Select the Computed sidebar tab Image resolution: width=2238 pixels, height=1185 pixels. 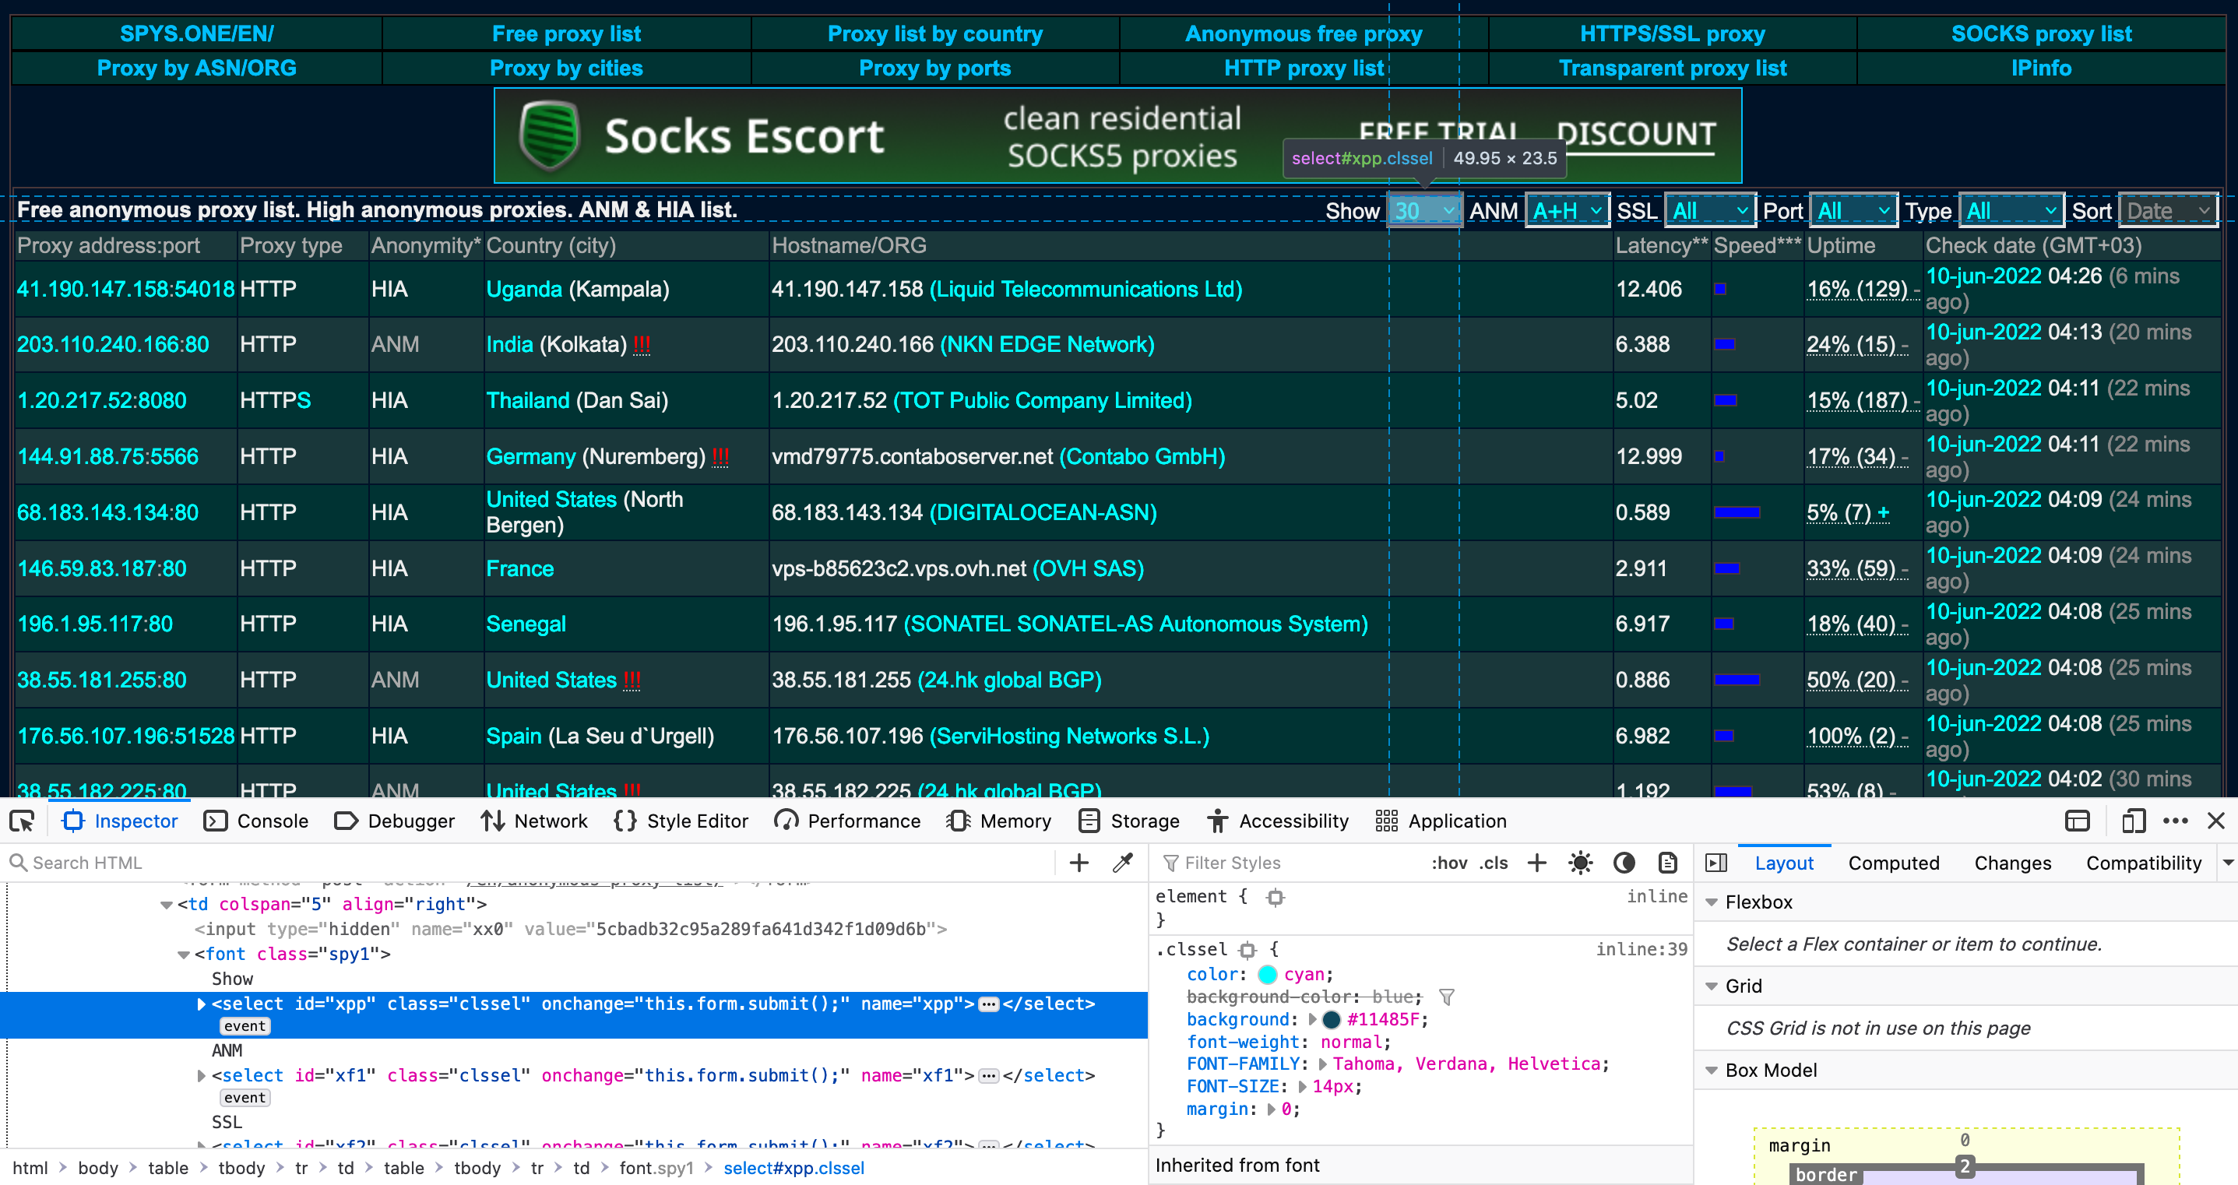click(x=1893, y=863)
